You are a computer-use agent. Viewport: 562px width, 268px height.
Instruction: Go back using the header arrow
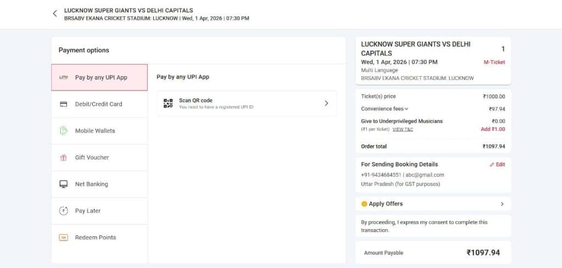point(55,14)
